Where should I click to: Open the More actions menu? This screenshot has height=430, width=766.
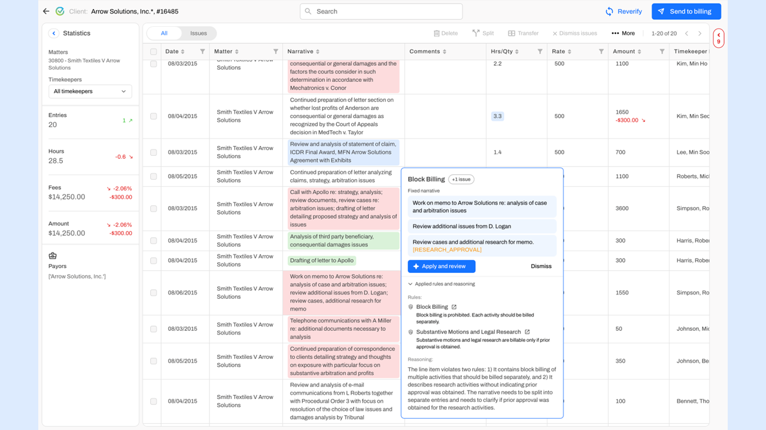[623, 33]
